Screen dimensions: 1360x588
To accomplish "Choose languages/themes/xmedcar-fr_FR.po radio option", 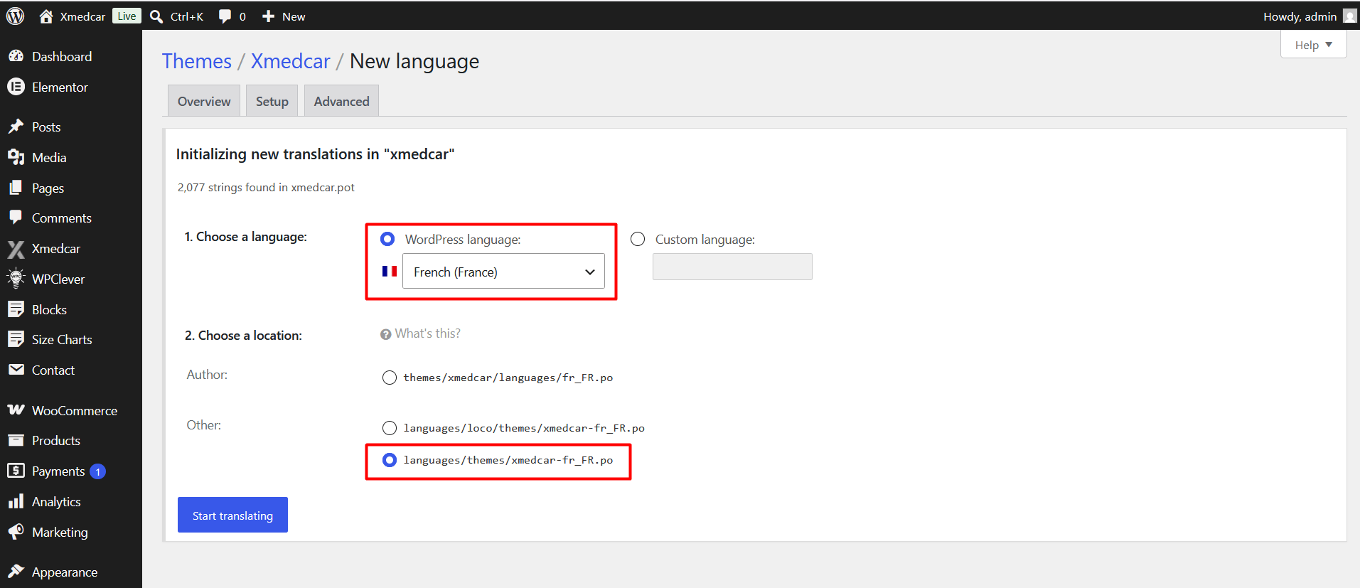I will [390, 460].
